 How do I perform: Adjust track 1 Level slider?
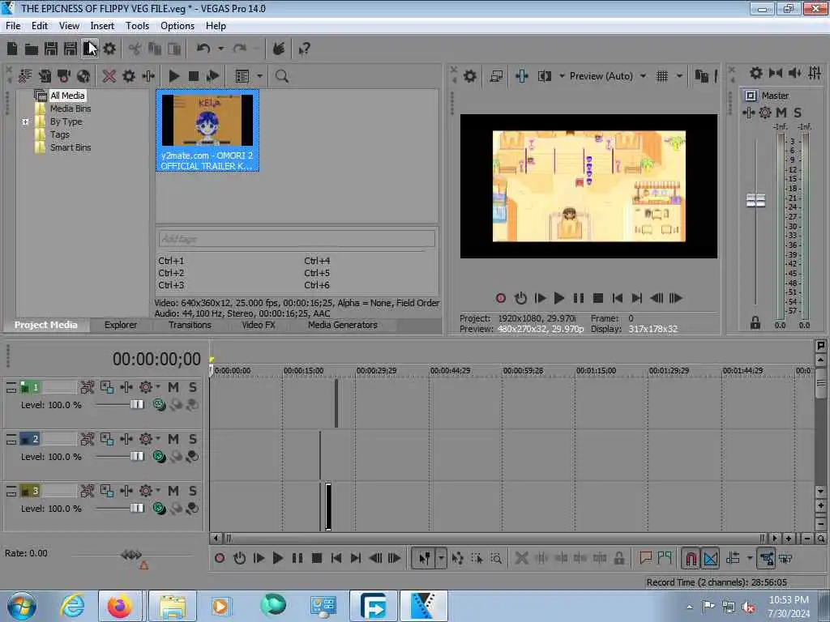(136, 405)
